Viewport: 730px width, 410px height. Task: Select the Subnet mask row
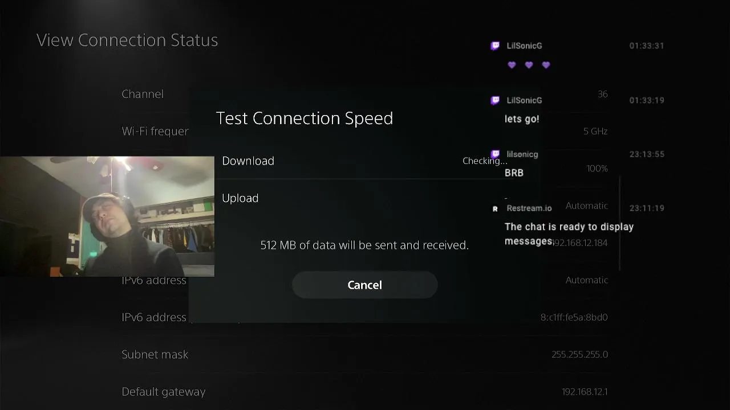click(x=364, y=354)
